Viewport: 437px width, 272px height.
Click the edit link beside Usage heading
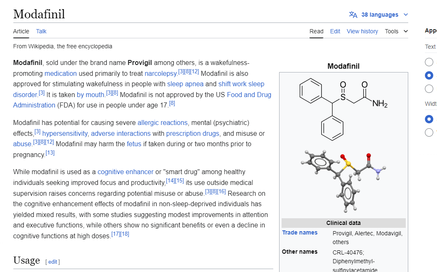52,262
